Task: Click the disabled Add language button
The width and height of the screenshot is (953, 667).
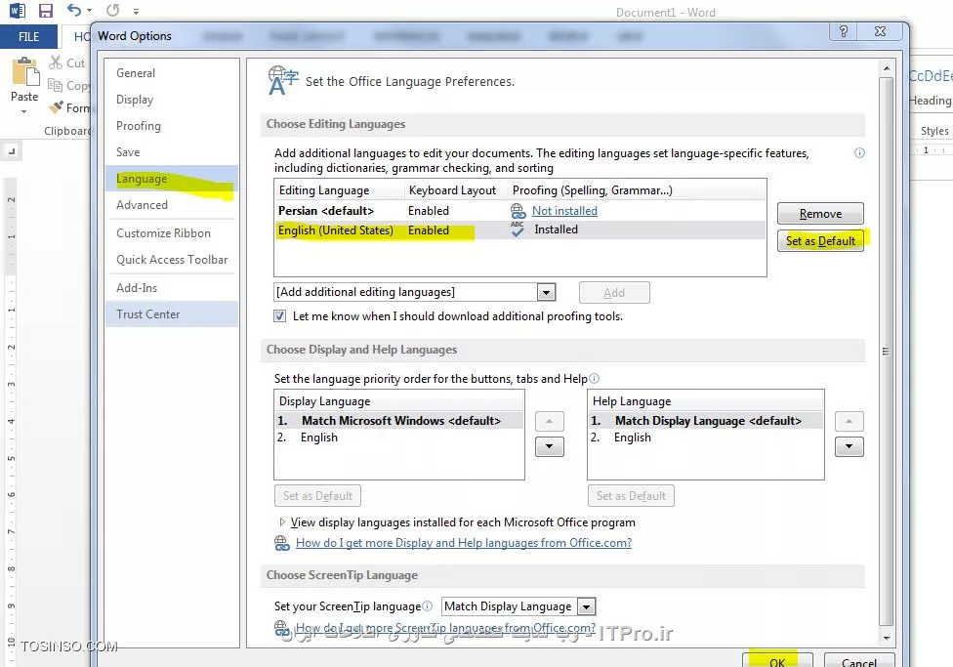Action: [x=614, y=292]
